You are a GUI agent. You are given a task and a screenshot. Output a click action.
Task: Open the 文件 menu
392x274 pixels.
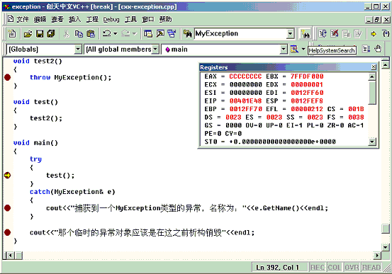tap(23, 19)
